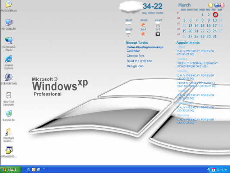230x173 pixels.
Task: Click sun icon in second forecast row
Action: [x=143, y=34]
